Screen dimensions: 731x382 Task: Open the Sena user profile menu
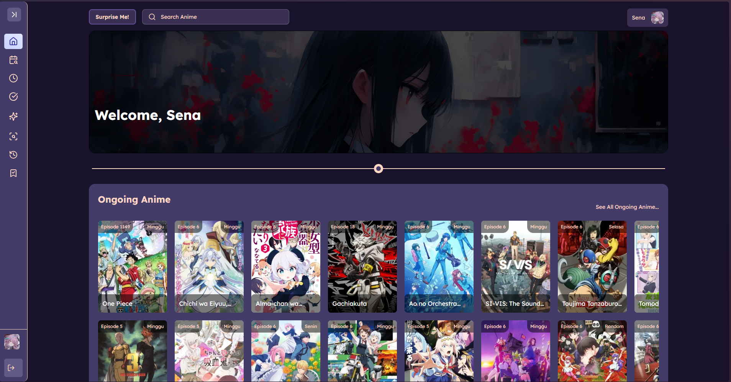[x=647, y=18]
